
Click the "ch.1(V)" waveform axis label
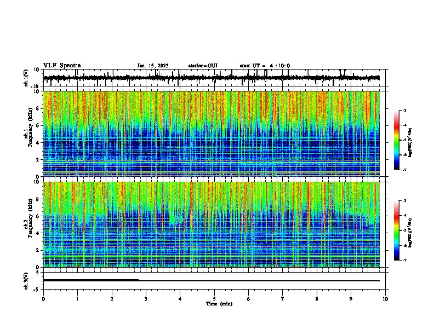pos(26,78)
